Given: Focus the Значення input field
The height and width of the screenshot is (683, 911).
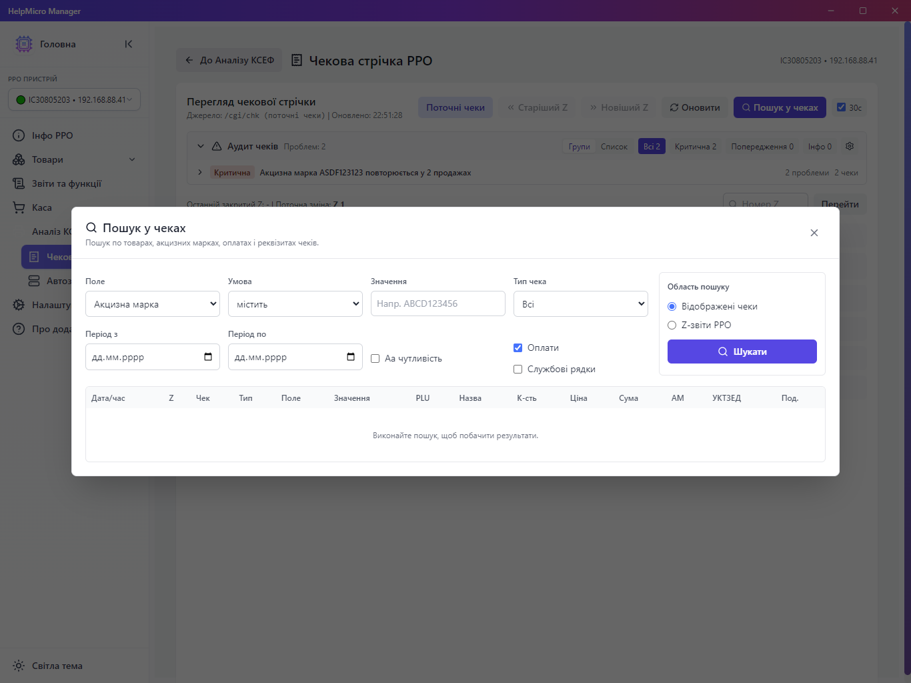Looking at the screenshot, I should tap(438, 303).
